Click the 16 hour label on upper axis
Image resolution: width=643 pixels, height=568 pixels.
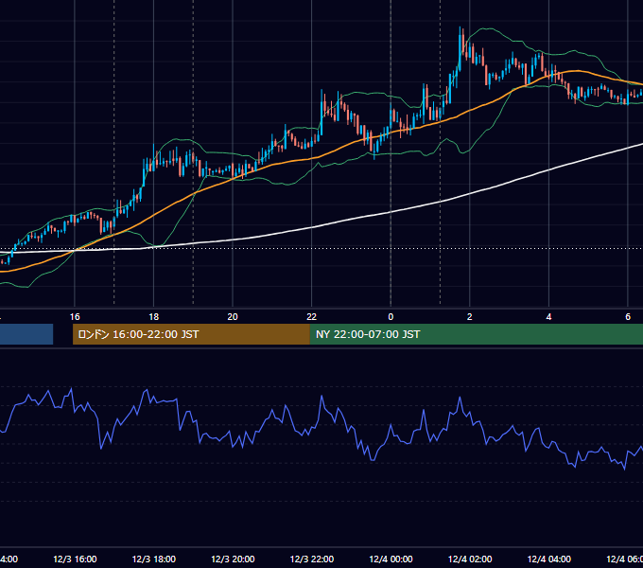tap(75, 317)
